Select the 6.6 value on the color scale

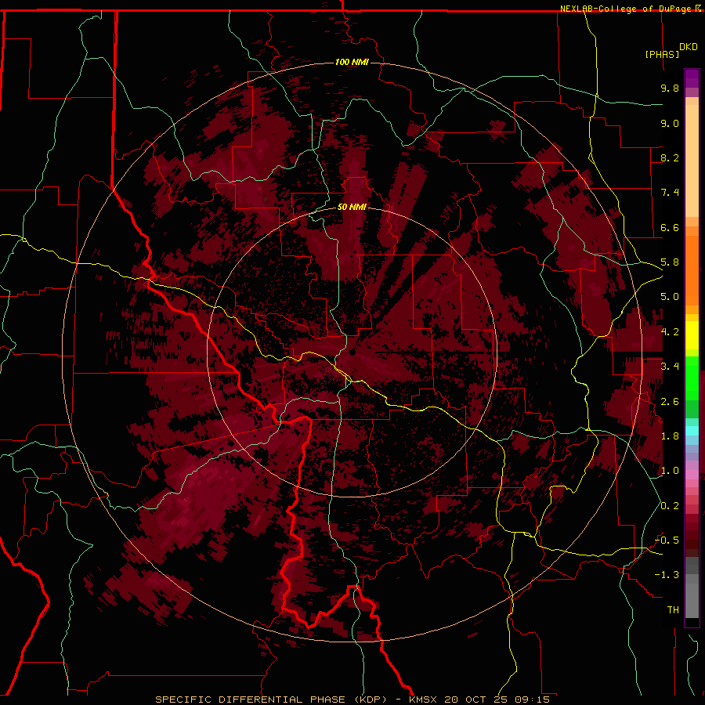click(x=670, y=227)
